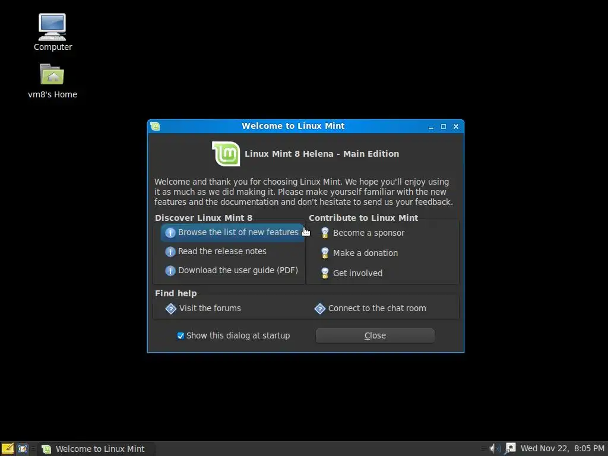
Task: Select Make a donation
Action: (x=359, y=253)
